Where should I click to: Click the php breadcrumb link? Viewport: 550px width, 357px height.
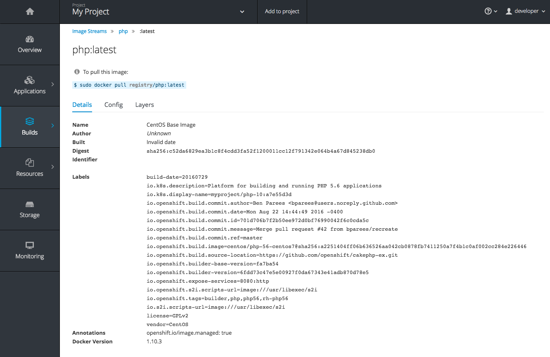[123, 31]
